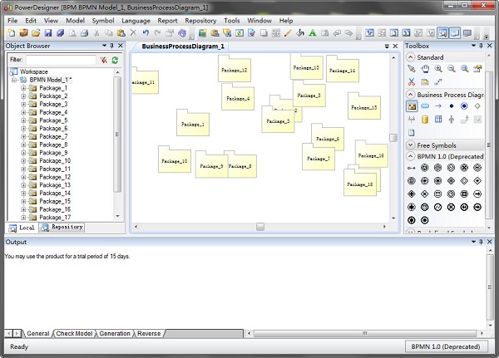
Task: Click the Package_1 symbol in the diagram
Action: click(x=192, y=124)
